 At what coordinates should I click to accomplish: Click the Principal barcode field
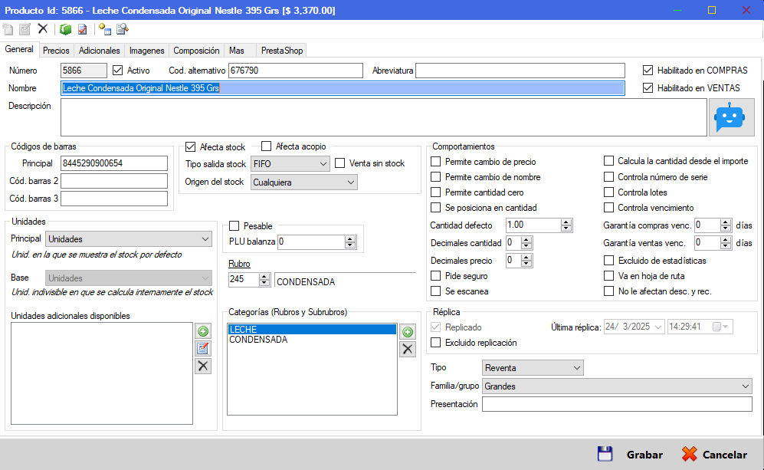point(114,163)
